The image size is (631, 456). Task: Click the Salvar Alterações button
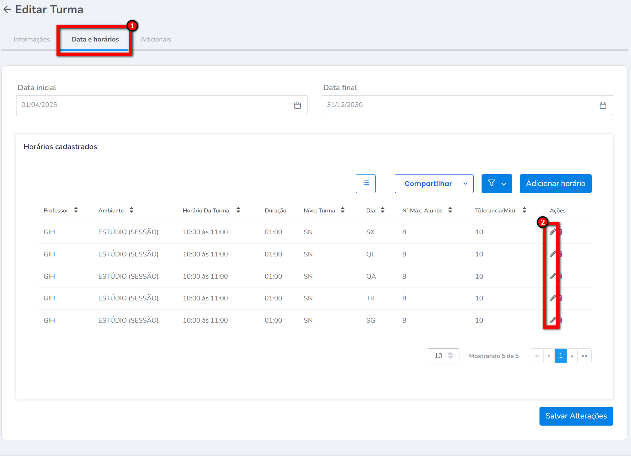coord(576,416)
